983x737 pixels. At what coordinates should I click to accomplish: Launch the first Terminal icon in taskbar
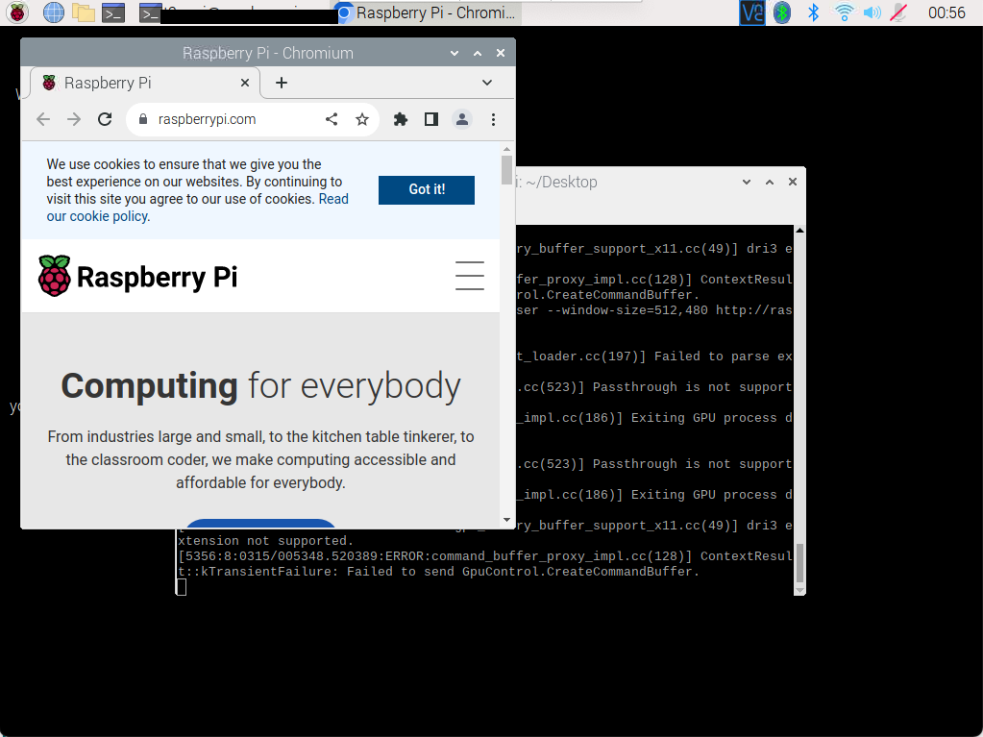tap(113, 12)
